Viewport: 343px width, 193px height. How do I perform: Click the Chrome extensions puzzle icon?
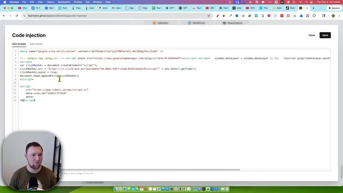(x=314, y=16)
